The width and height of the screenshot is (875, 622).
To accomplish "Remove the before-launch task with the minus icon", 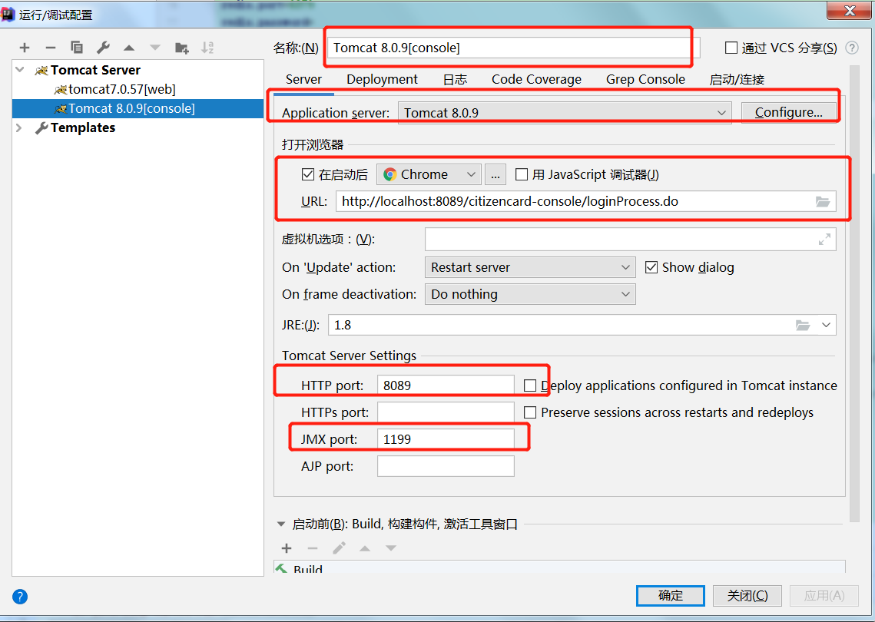I will point(313,548).
